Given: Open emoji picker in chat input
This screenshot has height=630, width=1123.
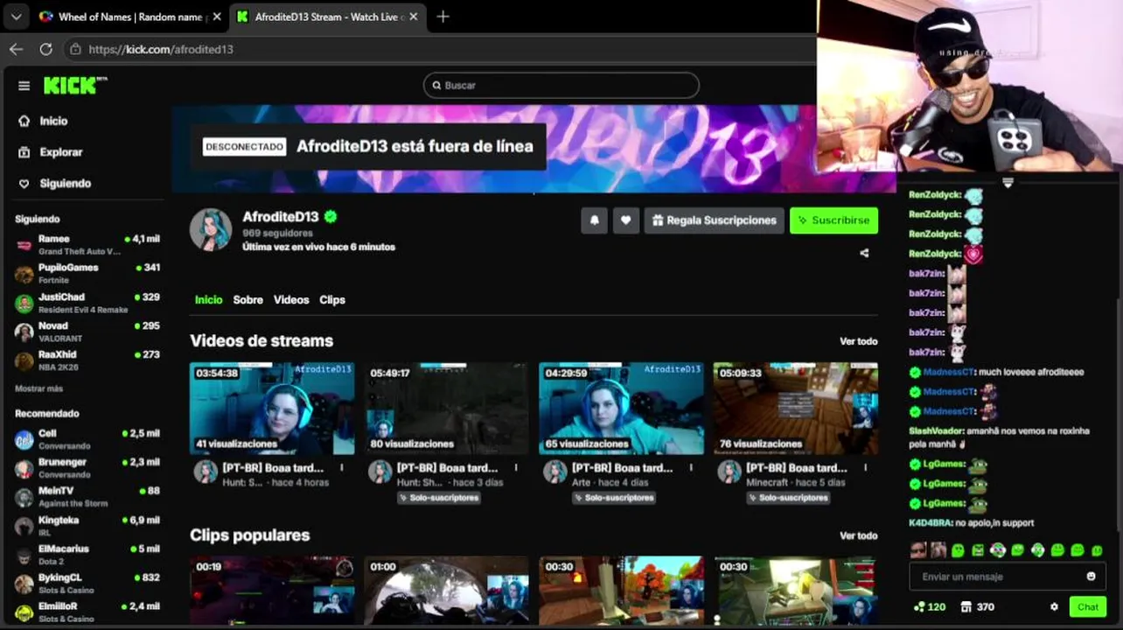Looking at the screenshot, I should [1091, 577].
